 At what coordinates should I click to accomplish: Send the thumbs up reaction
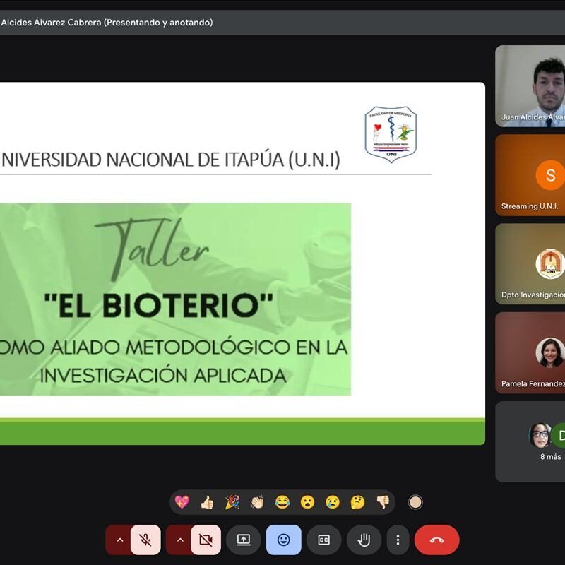tap(207, 502)
